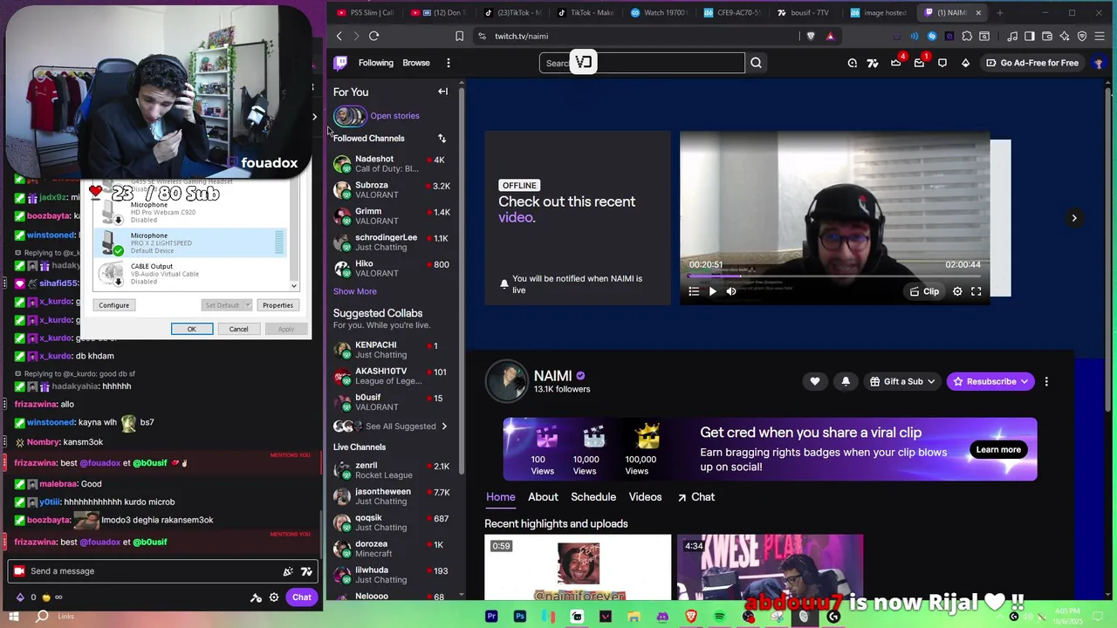Click the Brave shields icon in address bar
Viewport: 1117px width, 628px height.
[811, 36]
